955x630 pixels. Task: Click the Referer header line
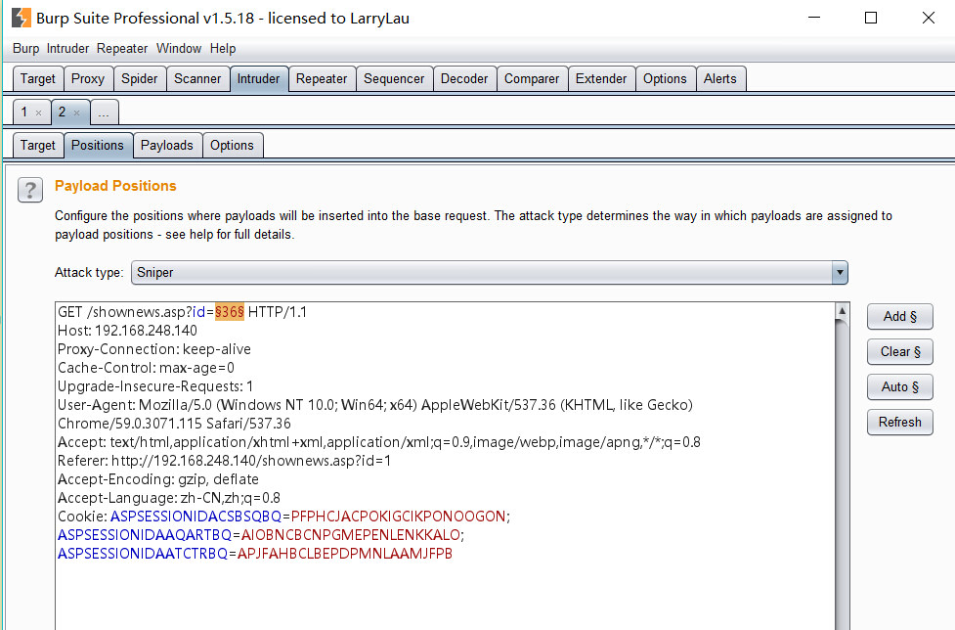tap(224, 461)
